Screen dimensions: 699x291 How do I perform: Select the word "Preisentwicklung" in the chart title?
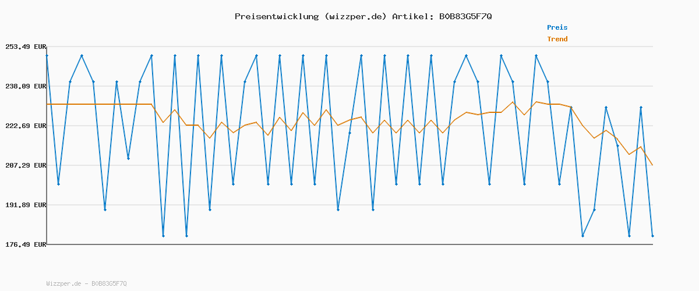(276, 16)
